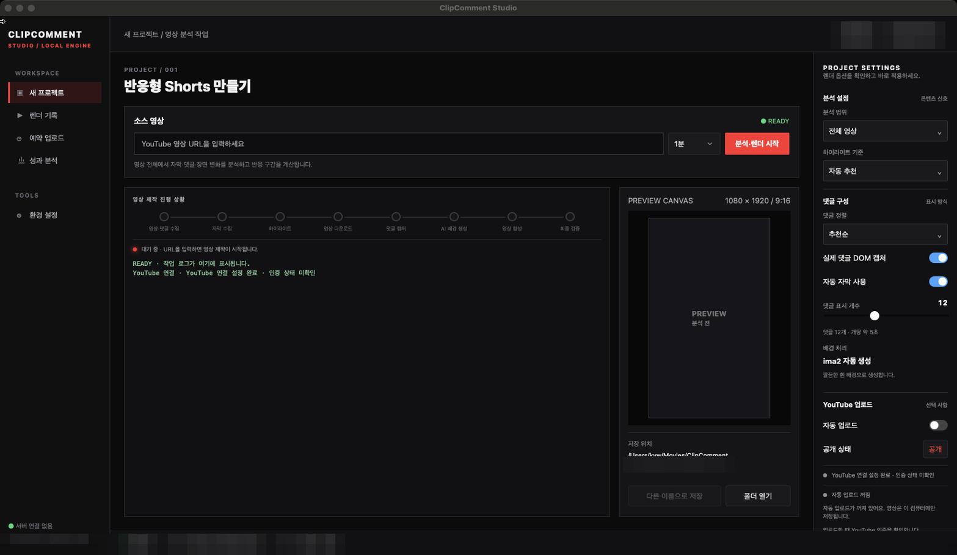
Task: Click the 폴더 열기 button
Action: tap(757, 496)
